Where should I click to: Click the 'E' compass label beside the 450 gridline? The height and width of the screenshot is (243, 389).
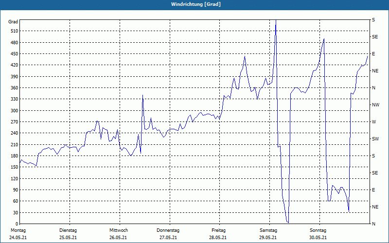[x=373, y=54]
